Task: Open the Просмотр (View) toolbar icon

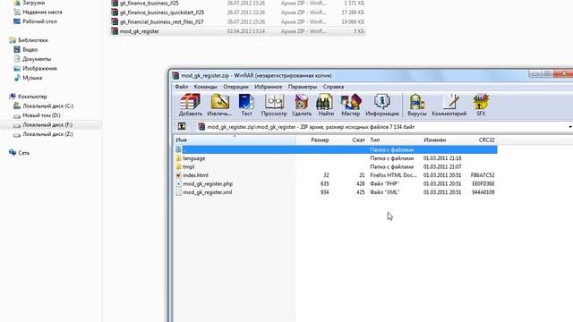Action: 274,105
